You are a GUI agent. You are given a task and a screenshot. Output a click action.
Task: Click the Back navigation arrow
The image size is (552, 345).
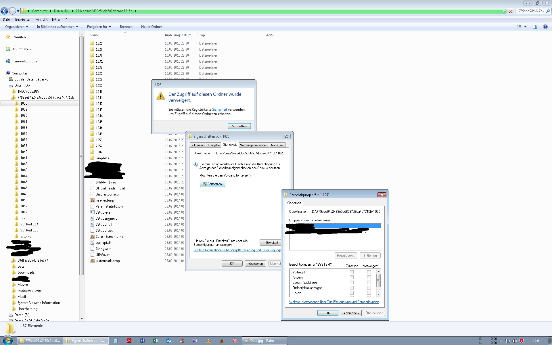coord(5,11)
